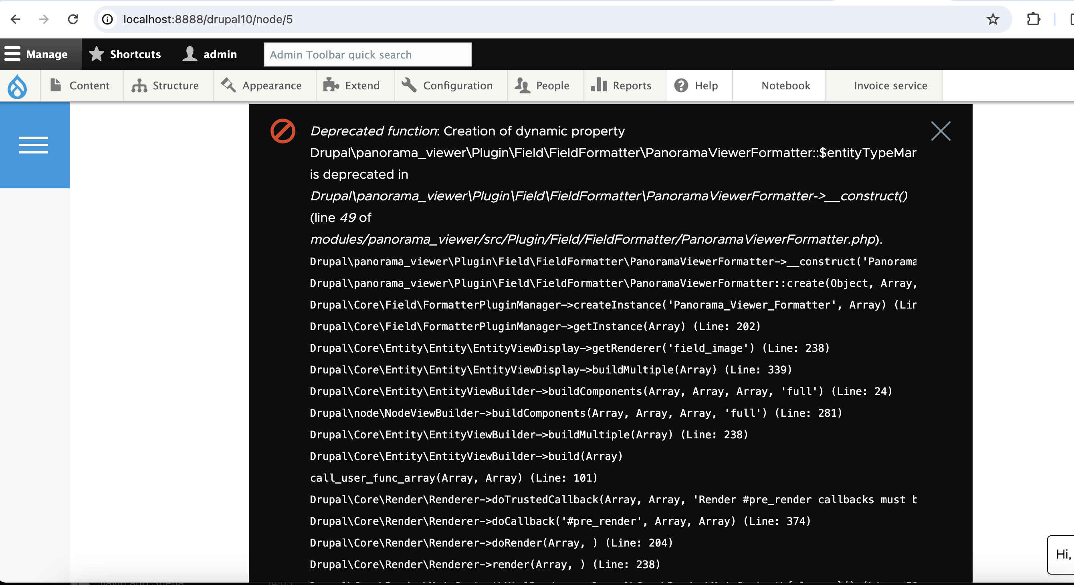Click the Invoice service toolbar link
The height and width of the screenshot is (585, 1074).
pyautogui.click(x=890, y=85)
